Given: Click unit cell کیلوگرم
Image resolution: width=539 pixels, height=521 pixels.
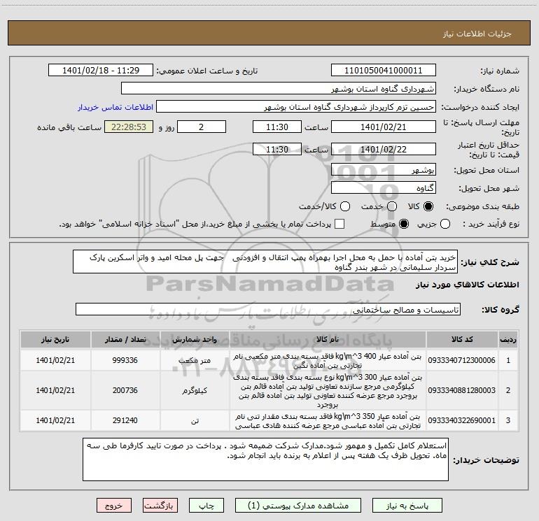Looking at the screenshot, I should click(x=195, y=390).
